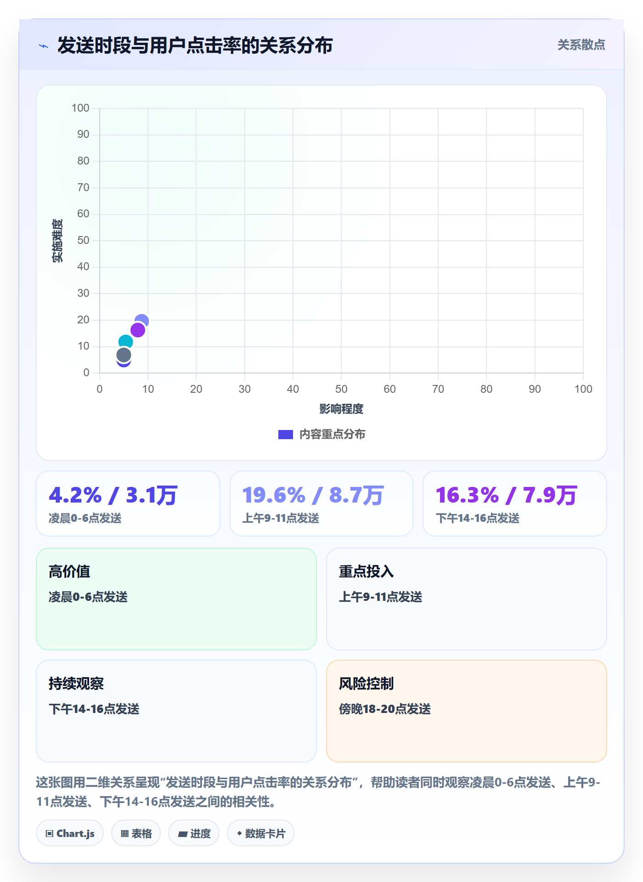Click the 重点投入 quadrant heading
The image size is (643, 882).
[x=367, y=571]
